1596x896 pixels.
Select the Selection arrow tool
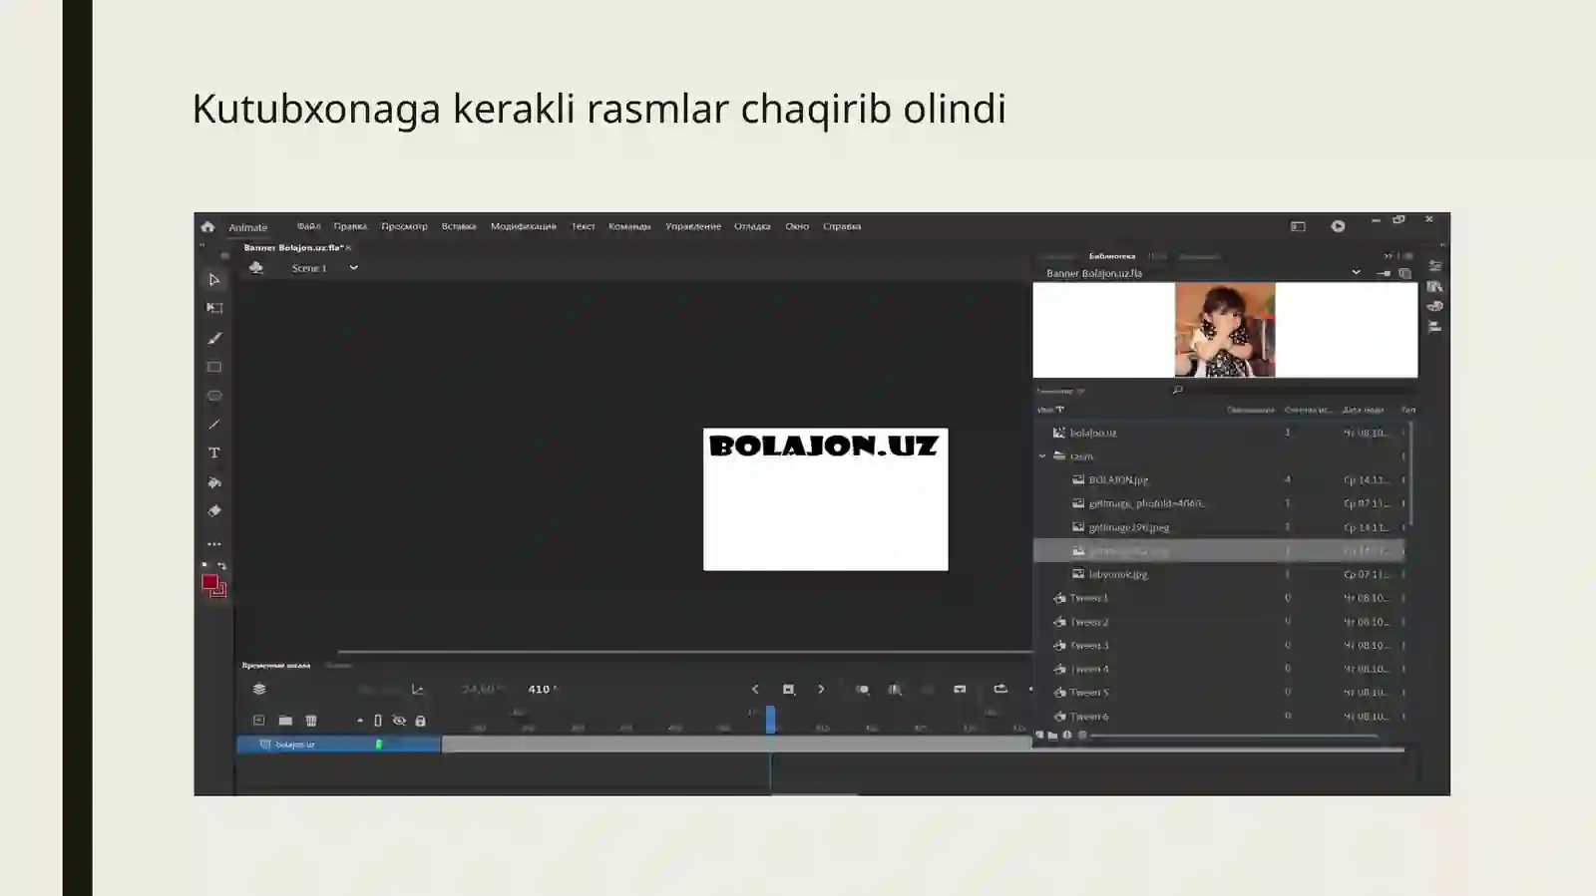click(x=213, y=280)
